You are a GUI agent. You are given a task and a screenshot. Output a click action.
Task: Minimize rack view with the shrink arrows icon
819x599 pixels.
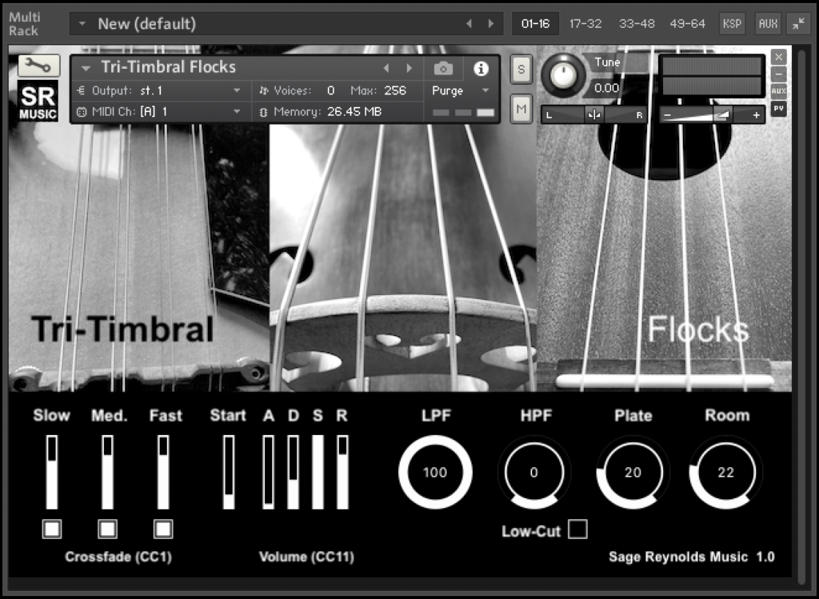[799, 23]
